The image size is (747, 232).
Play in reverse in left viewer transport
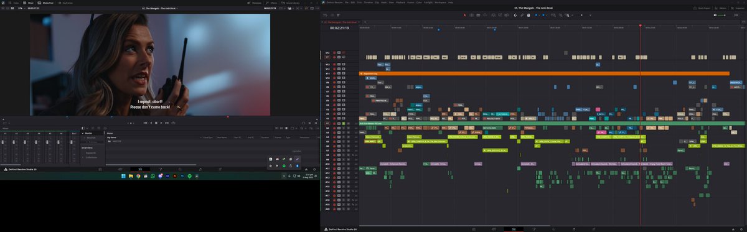pos(151,123)
